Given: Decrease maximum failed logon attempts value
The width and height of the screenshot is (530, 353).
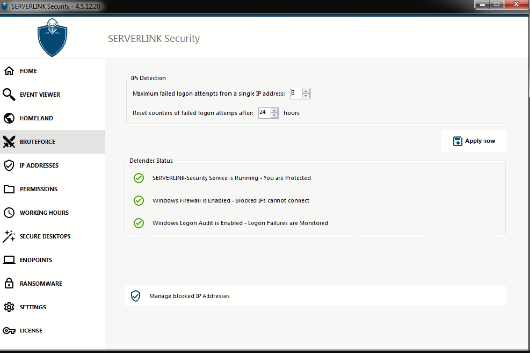Looking at the screenshot, I should click(306, 96).
